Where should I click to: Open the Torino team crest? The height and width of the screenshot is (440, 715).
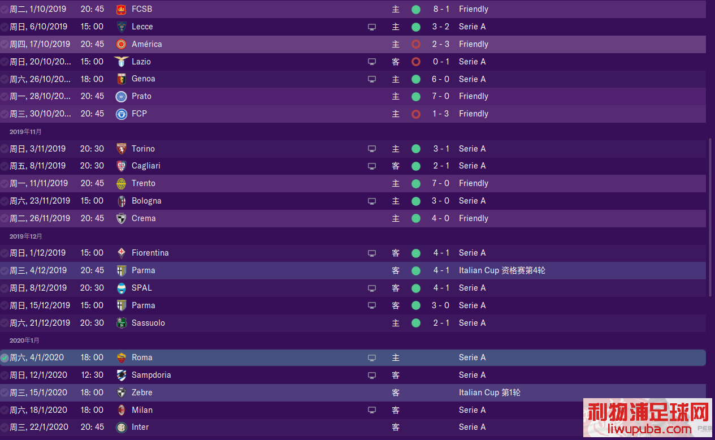(x=121, y=149)
